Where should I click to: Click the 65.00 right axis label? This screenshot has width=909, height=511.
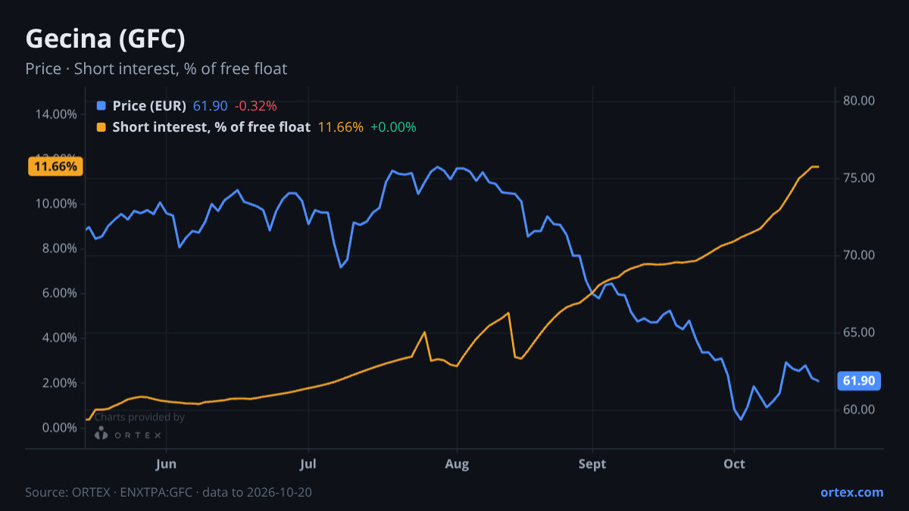click(x=859, y=332)
